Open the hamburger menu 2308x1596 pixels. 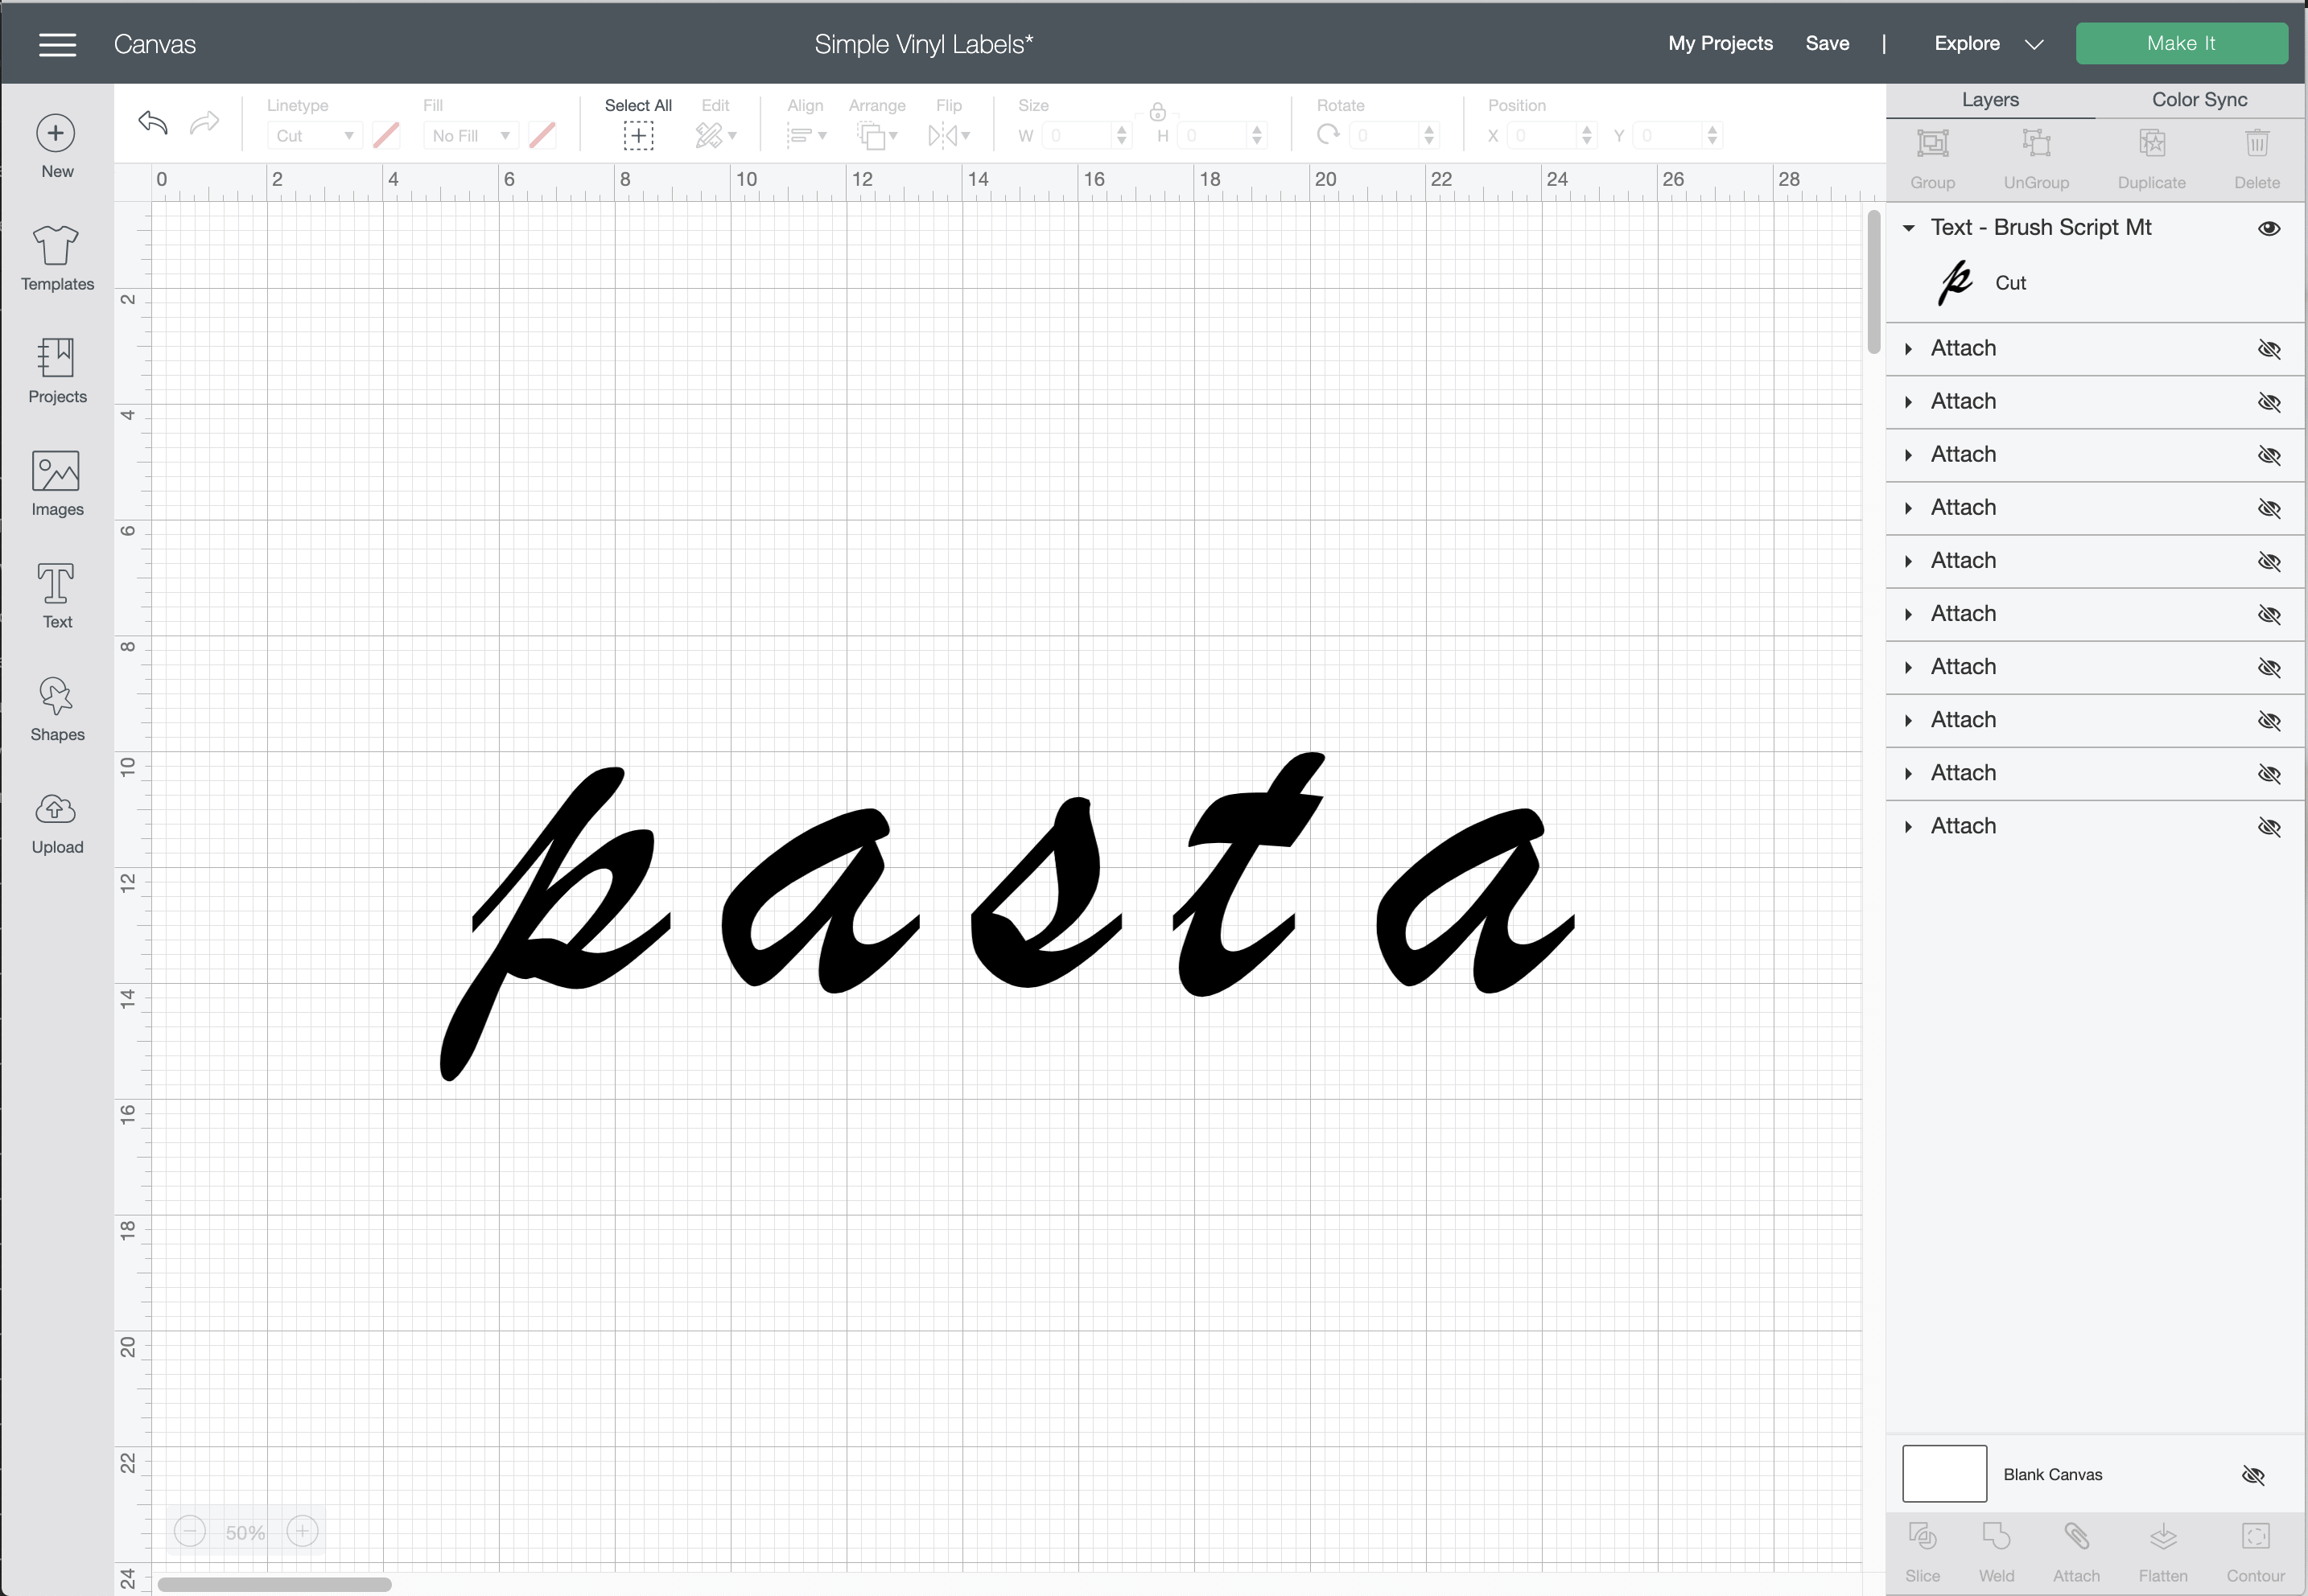point(57,44)
